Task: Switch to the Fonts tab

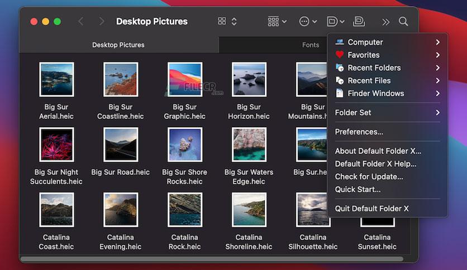Action: 311,45
